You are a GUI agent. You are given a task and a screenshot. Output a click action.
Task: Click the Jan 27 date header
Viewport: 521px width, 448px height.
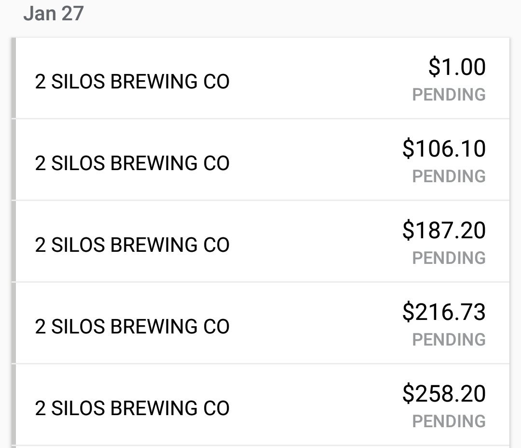(54, 13)
